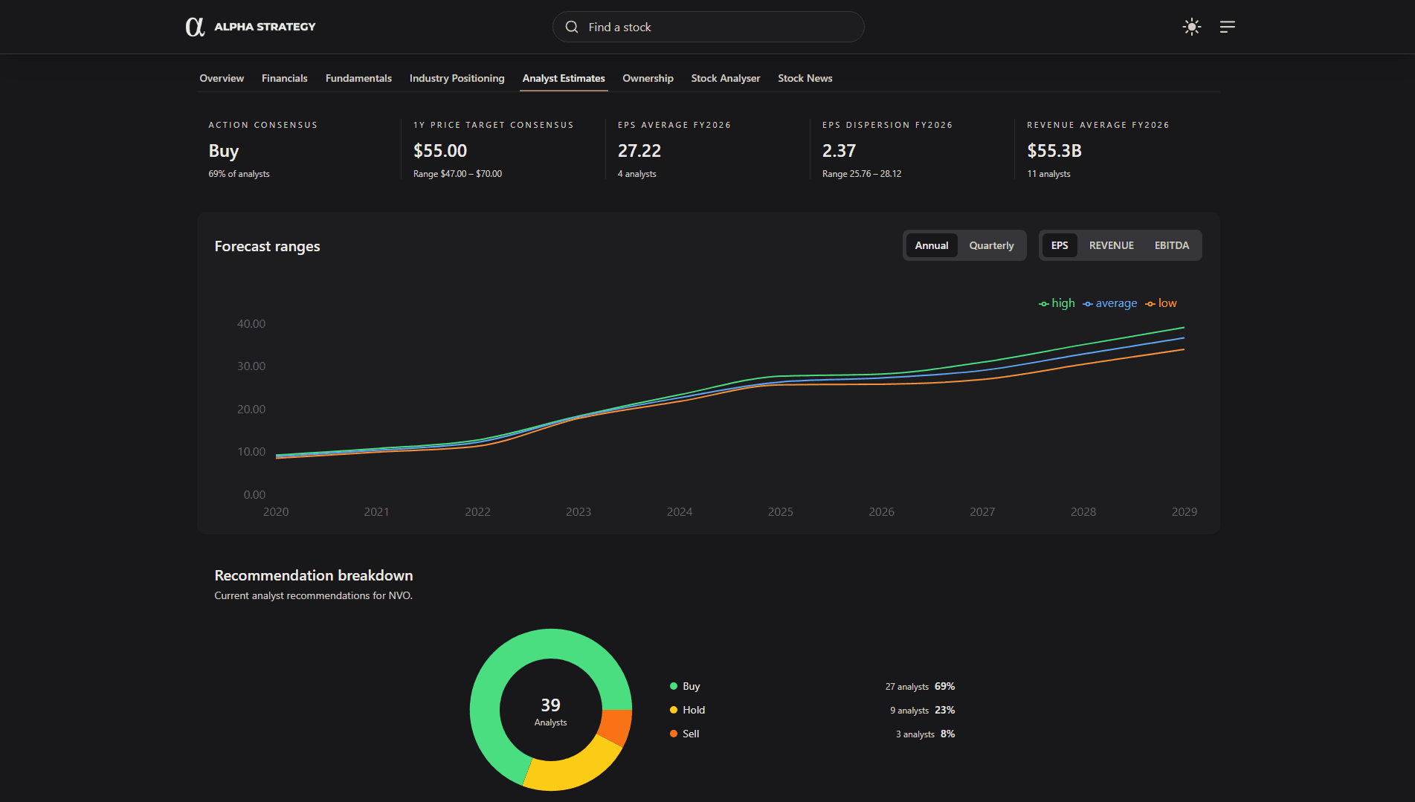
Task: Click the Alpha Strategy logo
Action: point(251,26)
